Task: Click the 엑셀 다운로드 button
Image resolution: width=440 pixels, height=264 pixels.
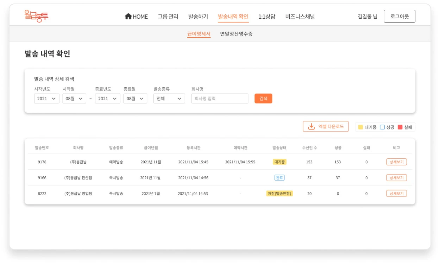Action: click(x=326, y=126)
